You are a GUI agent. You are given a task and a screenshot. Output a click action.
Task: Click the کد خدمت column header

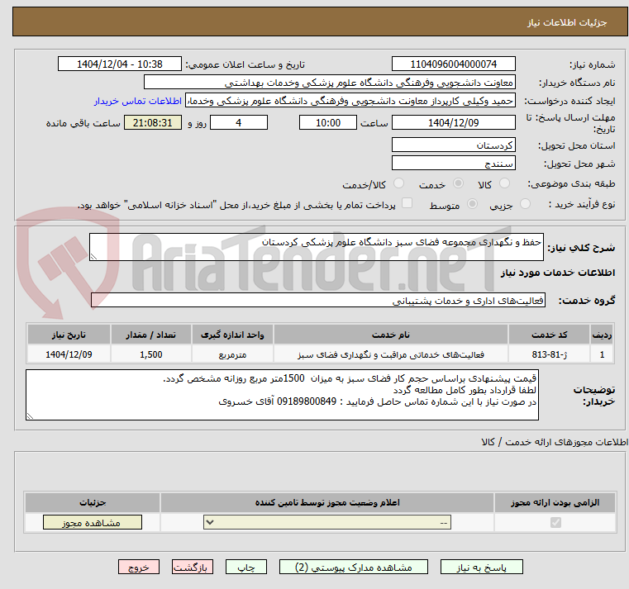tap(549, 335)
